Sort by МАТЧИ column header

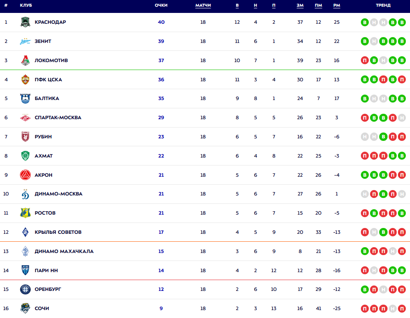tap(203, 5)
